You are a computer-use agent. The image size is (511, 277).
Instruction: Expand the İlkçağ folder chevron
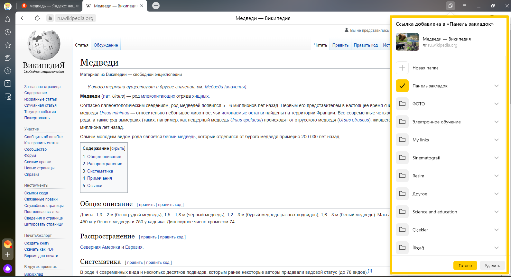[x=497, y=248]
